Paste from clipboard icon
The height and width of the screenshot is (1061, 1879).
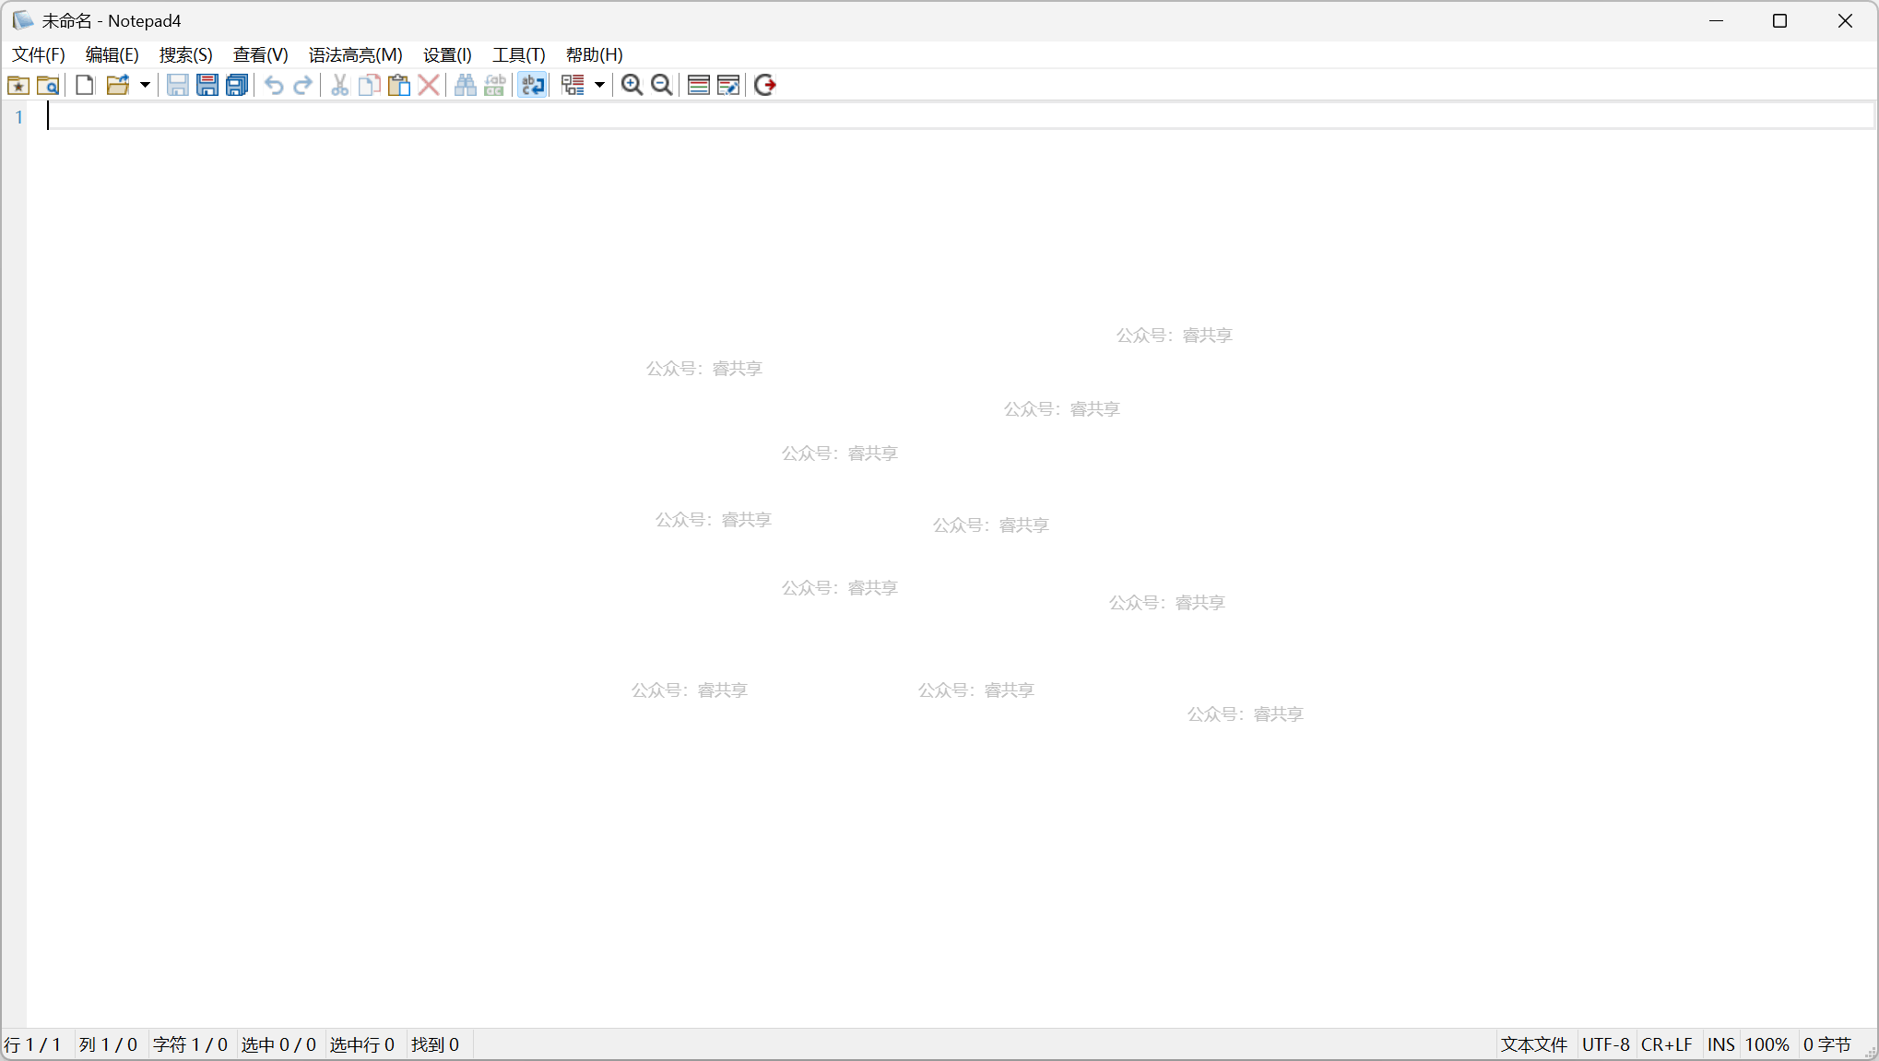tap(399, 86)
